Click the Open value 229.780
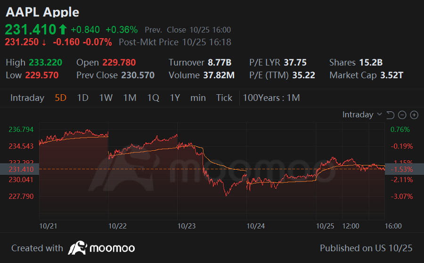Viewport: 424px width, 263px height. (x=119, y=63)
